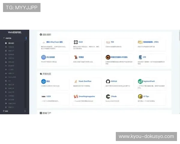This screenshot has height=144, width=180.
Task: Expand the 留言 item chevron in sidebar
Action: coord(25,111)
